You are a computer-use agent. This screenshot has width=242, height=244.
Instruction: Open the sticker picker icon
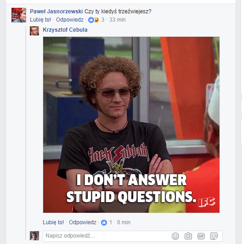click(x=214, y=236)
